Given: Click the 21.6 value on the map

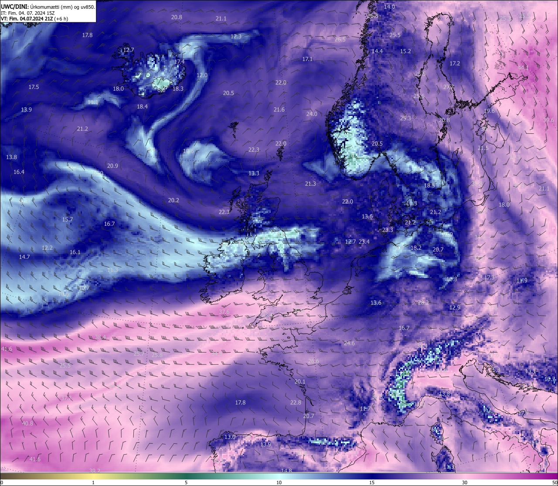Looking at the screenshot, I should click(x=279, y=110).
